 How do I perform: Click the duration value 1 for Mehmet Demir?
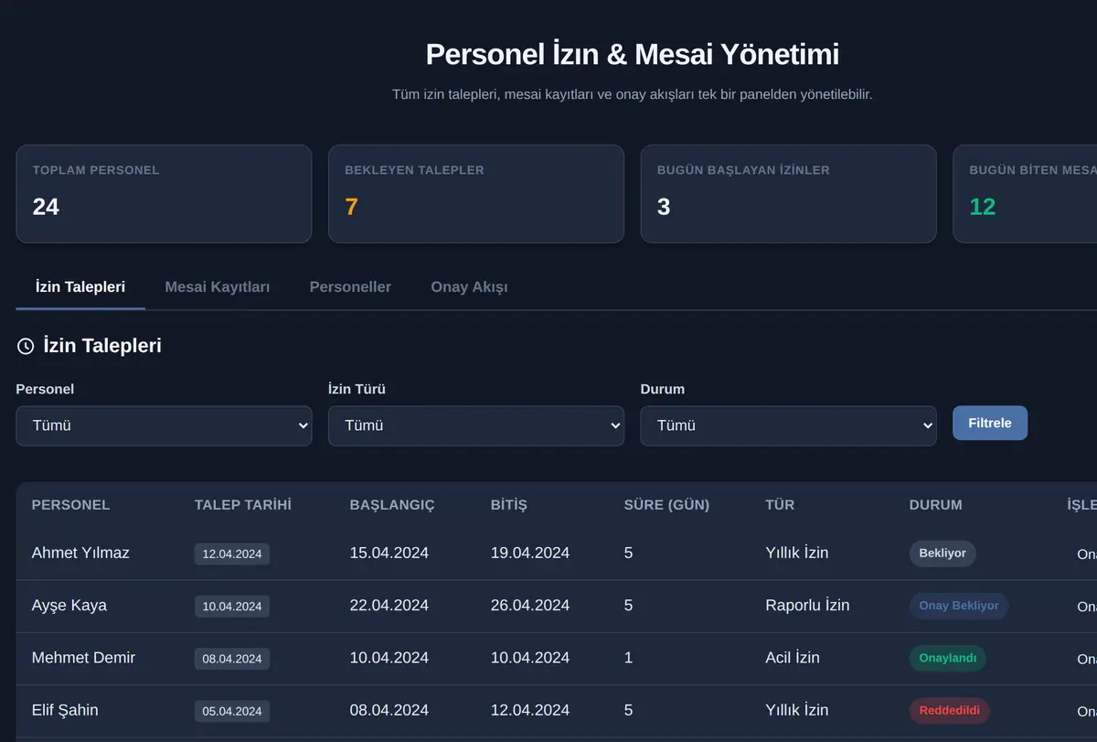[x=628, y=657]
